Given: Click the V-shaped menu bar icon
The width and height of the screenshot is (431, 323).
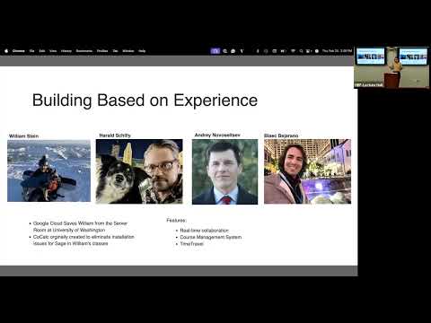Looking at the screenshot, I should click(242, 51).
